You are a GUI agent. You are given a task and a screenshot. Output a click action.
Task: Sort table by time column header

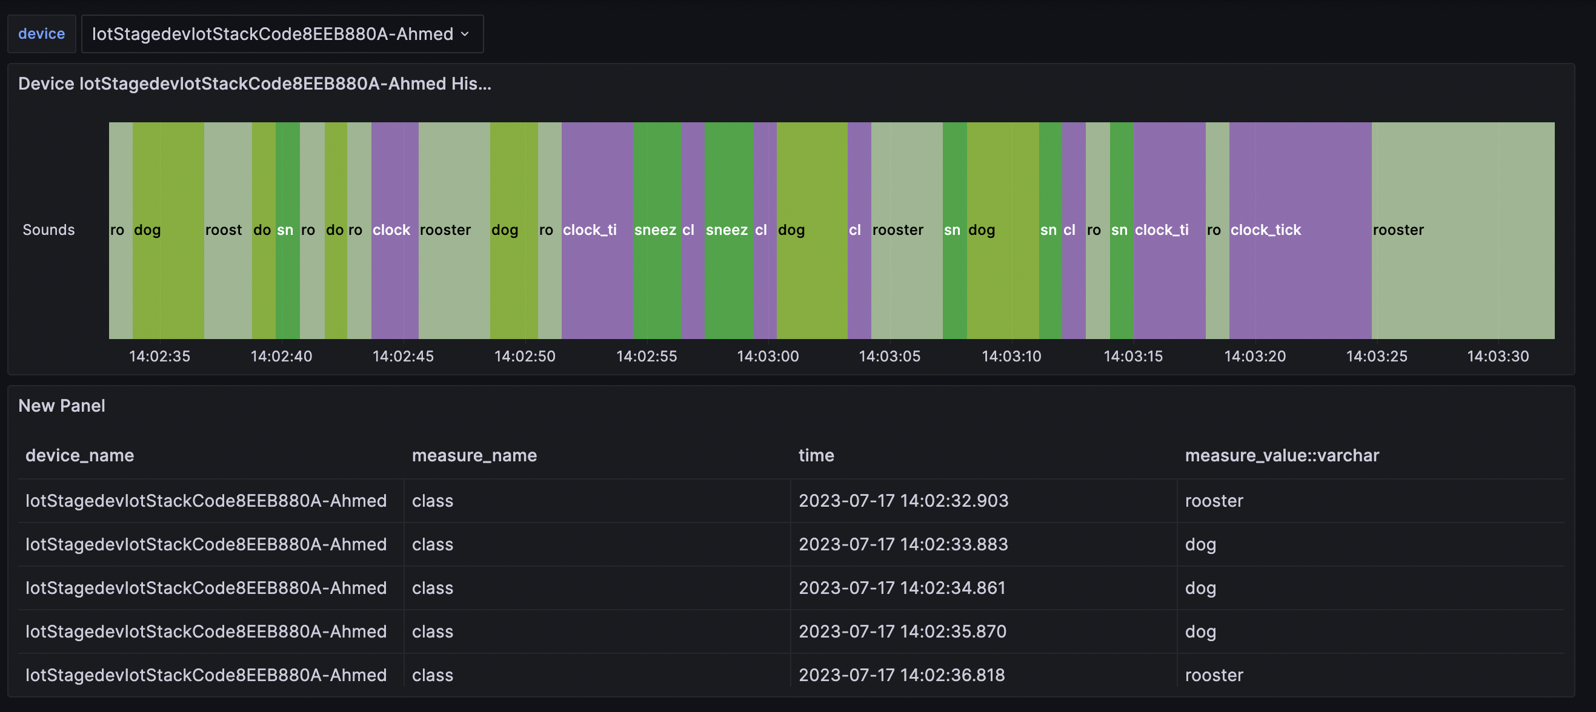(x=816, y=455)
